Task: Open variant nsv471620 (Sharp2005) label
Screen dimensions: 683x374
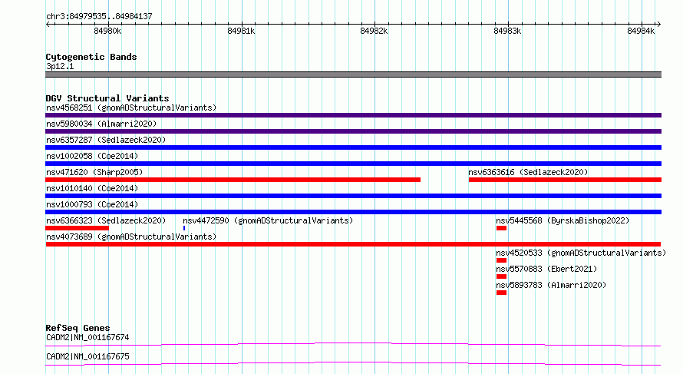Action: 94,172
